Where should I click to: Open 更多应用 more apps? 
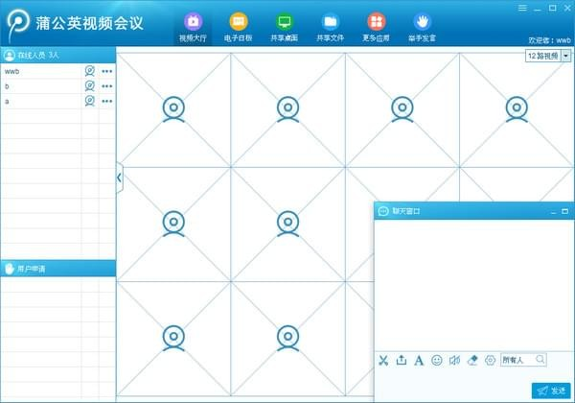[x=377, y=28]
